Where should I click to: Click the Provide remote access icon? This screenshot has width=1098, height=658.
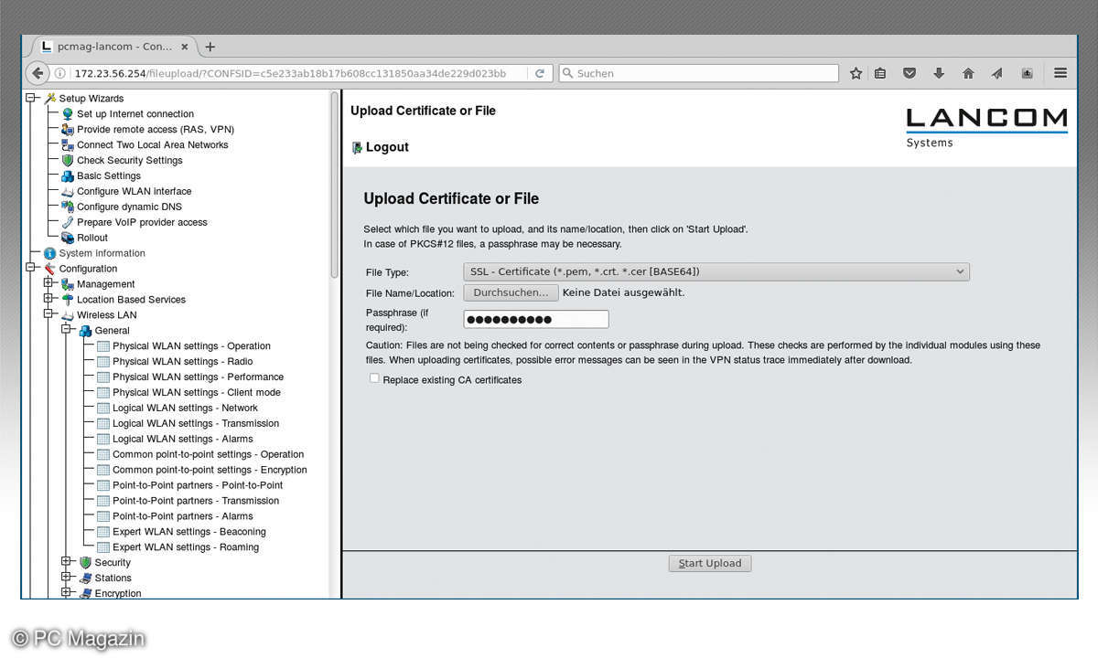(x=68, y=130)
